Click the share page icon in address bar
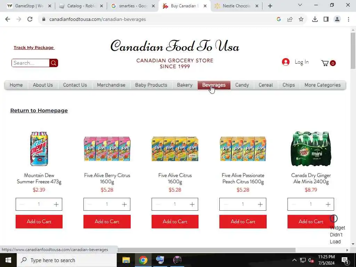Screen dimensions: 356x267 (290, 19)
